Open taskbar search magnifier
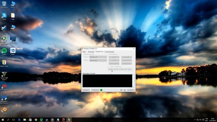 8,120
